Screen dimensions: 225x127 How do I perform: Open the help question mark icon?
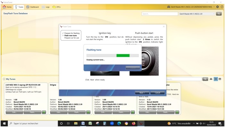[x=222, y=7]
